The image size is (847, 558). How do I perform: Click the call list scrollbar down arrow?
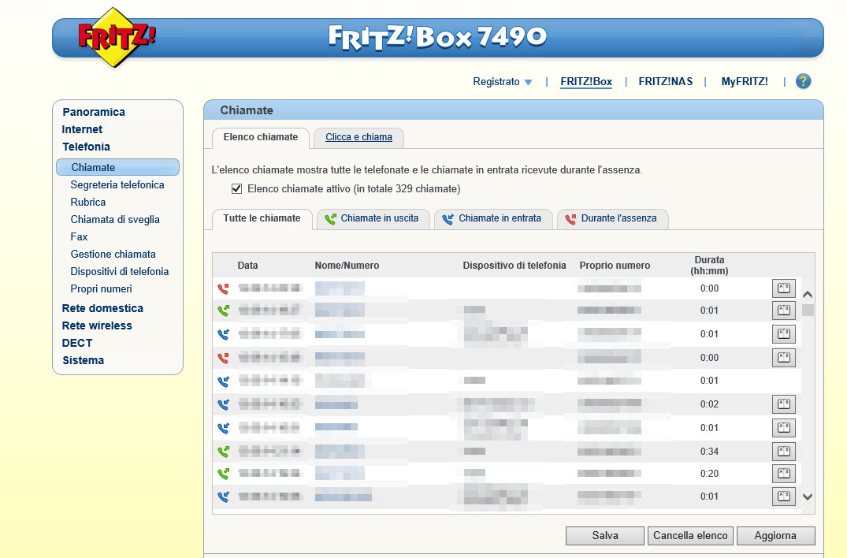pyautogui.click(x=808, y=497)
